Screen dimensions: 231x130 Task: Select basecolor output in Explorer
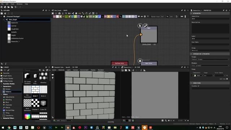point(14,23)
